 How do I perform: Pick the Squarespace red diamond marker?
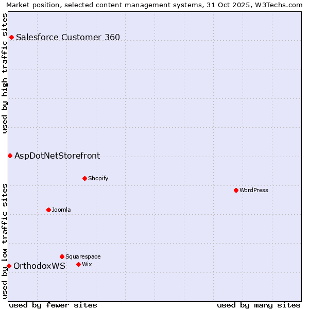(x=62, y=256)
